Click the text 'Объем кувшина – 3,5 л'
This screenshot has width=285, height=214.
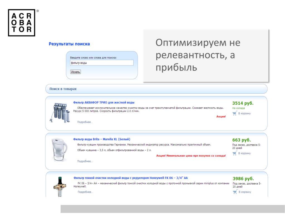[x=89, y=150]
